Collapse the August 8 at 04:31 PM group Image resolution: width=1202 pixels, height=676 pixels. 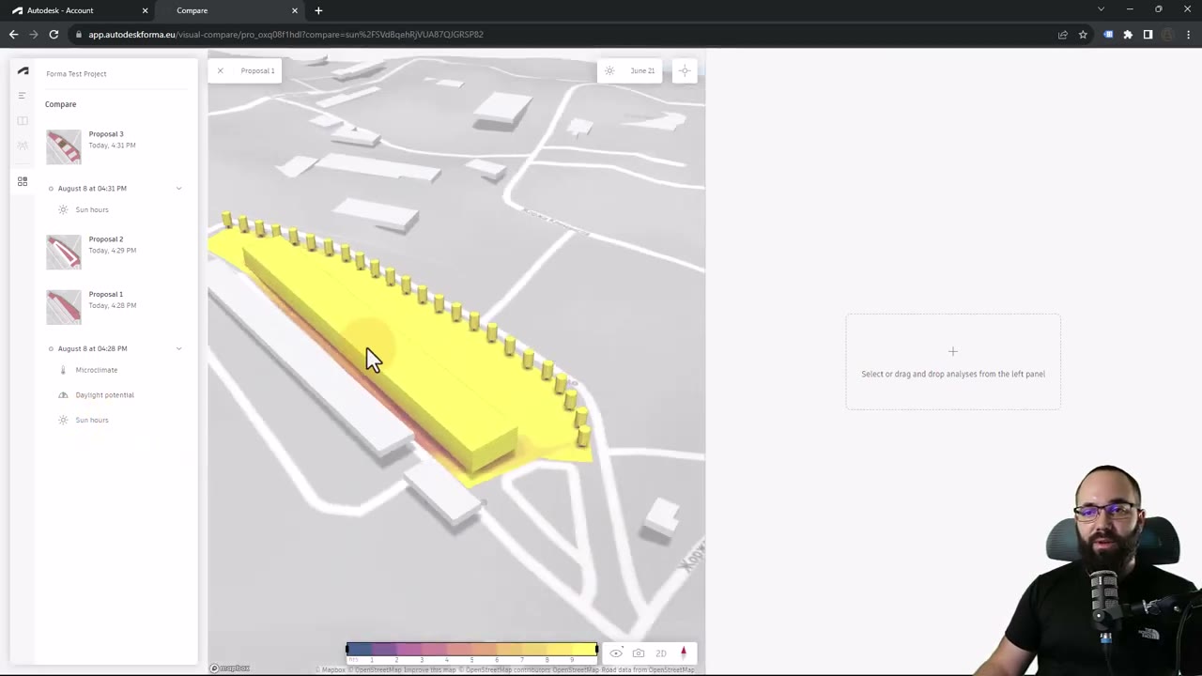[x=178, y=189]
